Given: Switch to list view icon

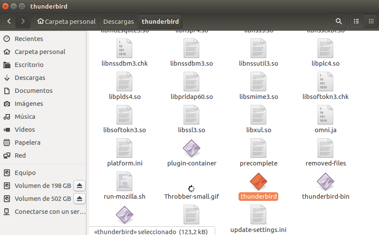Looking at the screenshot, I should pyautogui.click(x=356, y=21).
